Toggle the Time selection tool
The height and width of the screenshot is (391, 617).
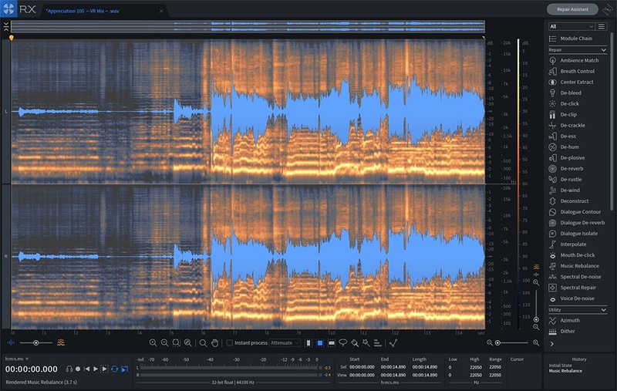[x=308, y=343]
